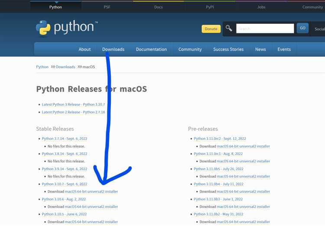Click 'No files for this release.' under 3.9.14

[x=66, y=176]
